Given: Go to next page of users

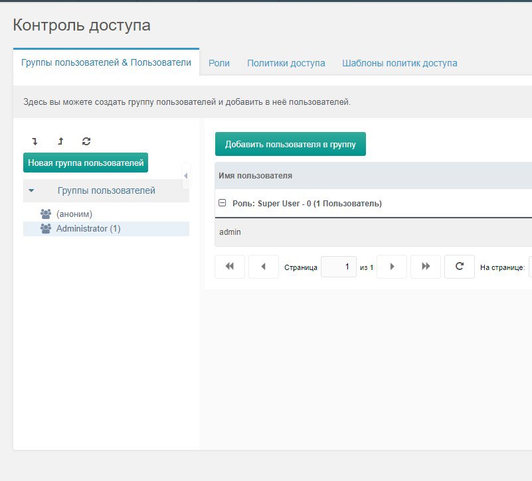Looking at the screenshot, I should tap(392, 267).
